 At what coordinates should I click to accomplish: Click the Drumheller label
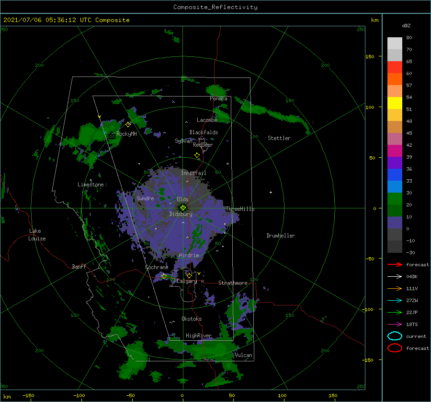click(281, 236)
